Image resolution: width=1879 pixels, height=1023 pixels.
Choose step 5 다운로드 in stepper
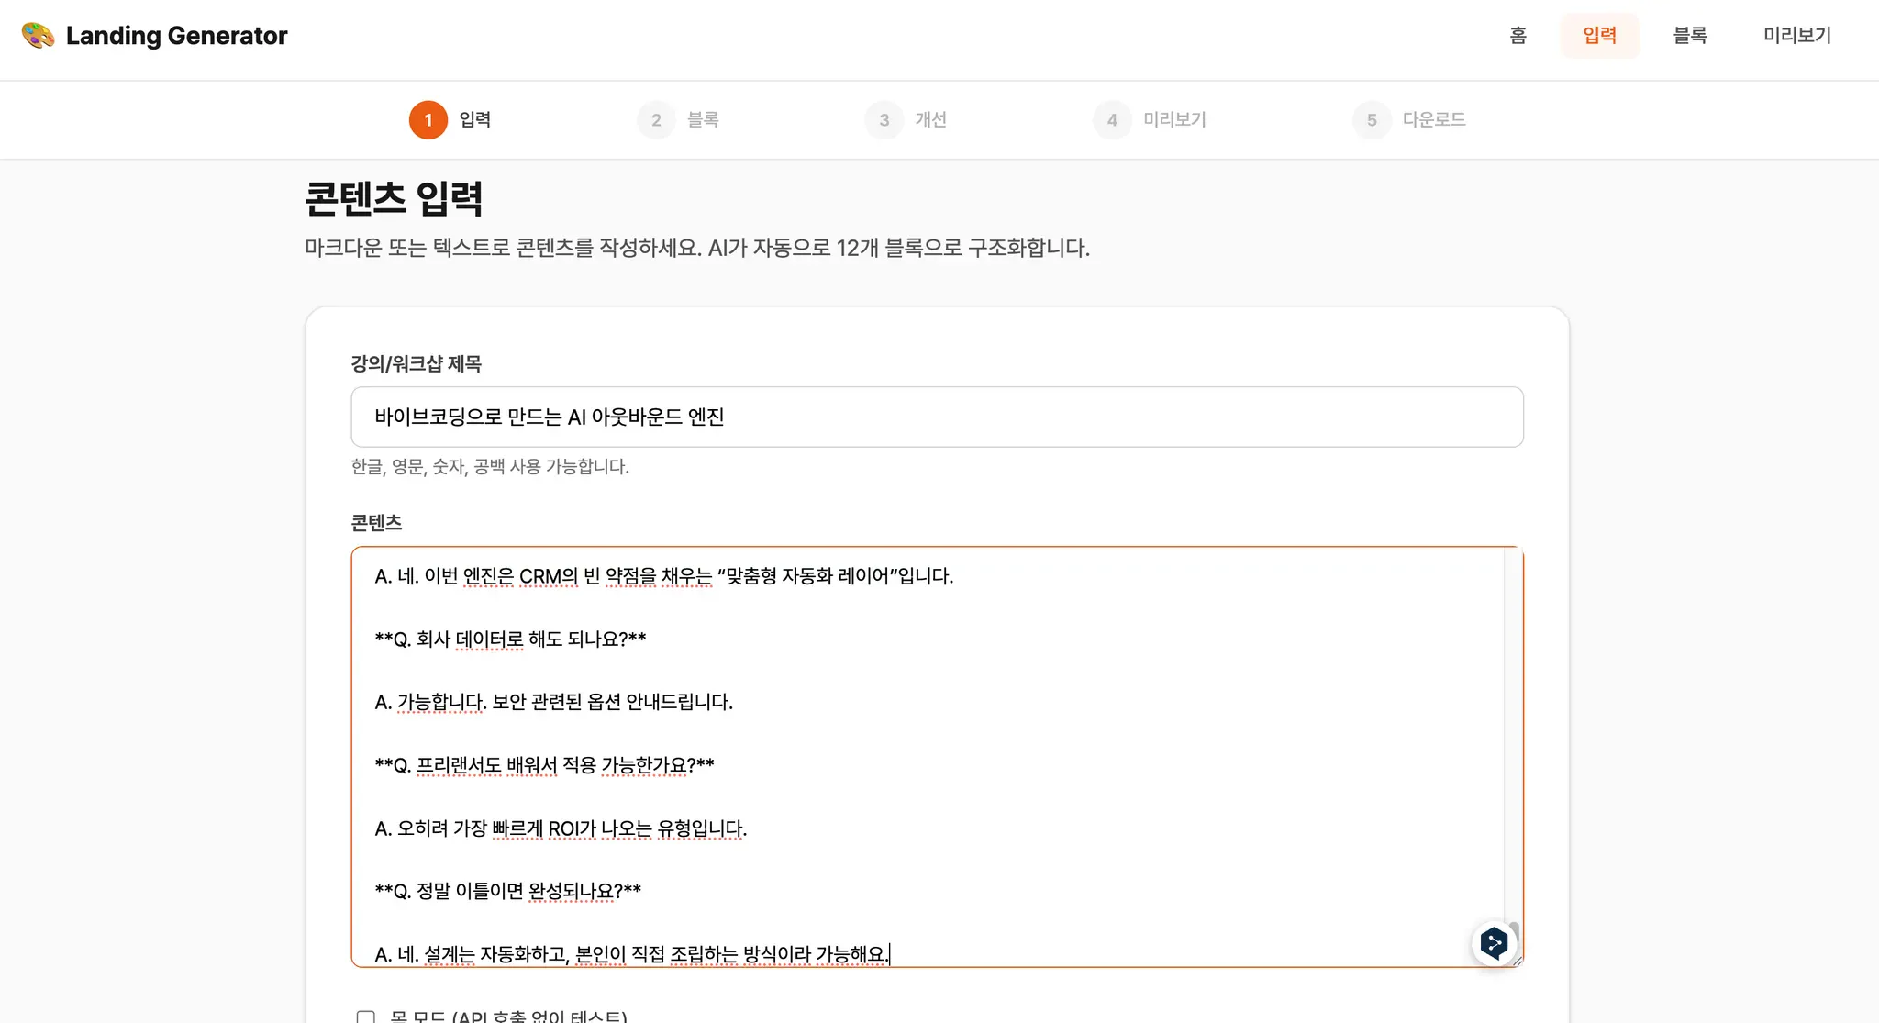(x=1409, y=119)
